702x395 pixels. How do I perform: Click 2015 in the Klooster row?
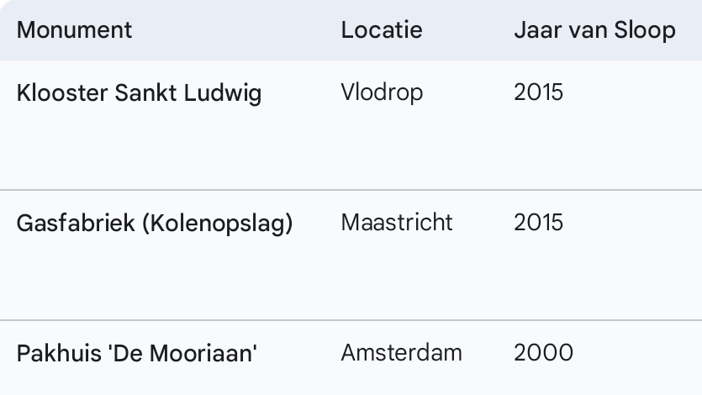(538, 92)
